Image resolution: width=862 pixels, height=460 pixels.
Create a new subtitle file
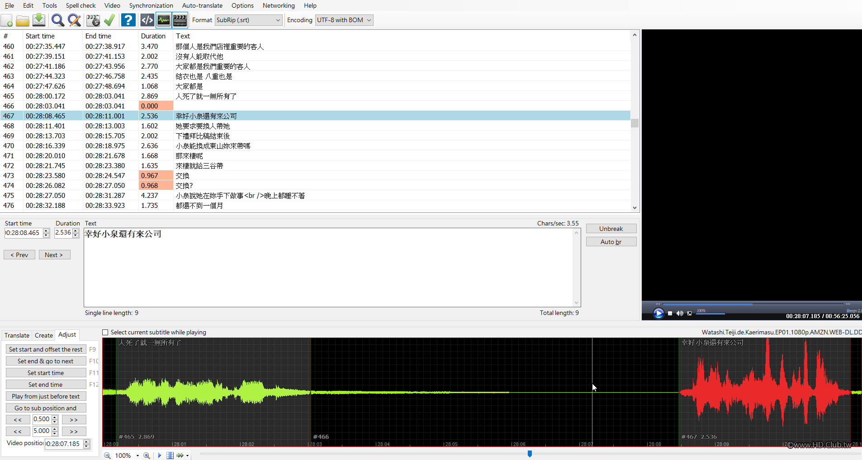pyautogui.click(x=7, y=20)
